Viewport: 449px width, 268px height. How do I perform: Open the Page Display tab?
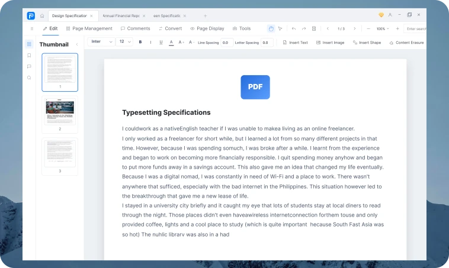(x=207, y=28)
